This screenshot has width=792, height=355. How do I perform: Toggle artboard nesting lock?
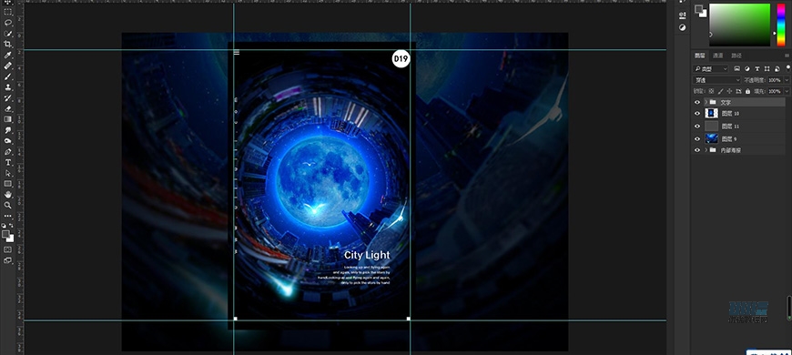point(738,91)
